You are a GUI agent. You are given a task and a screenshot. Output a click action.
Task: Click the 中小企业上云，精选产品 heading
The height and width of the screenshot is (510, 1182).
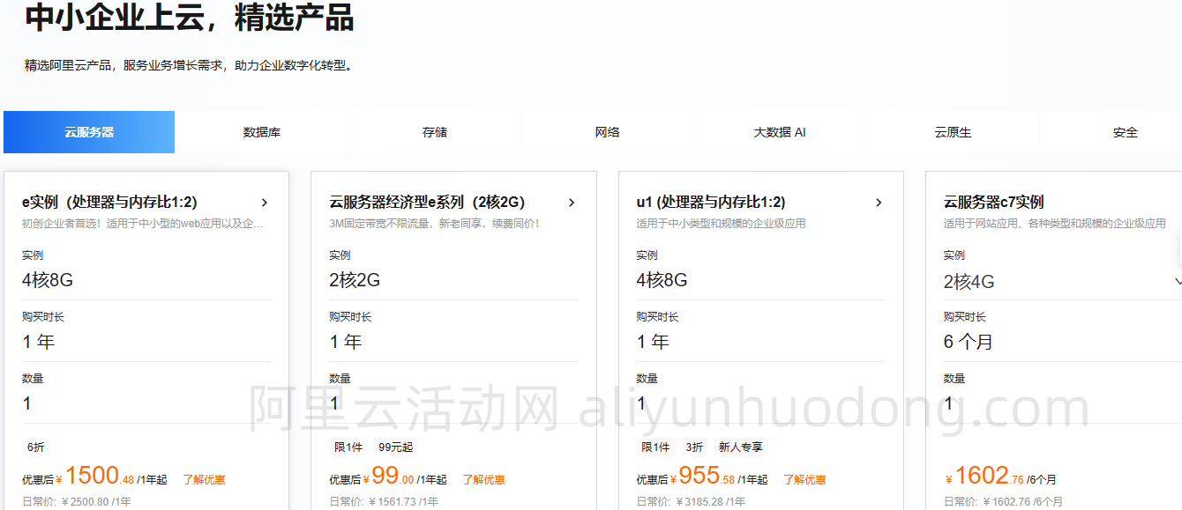(190, 18)
